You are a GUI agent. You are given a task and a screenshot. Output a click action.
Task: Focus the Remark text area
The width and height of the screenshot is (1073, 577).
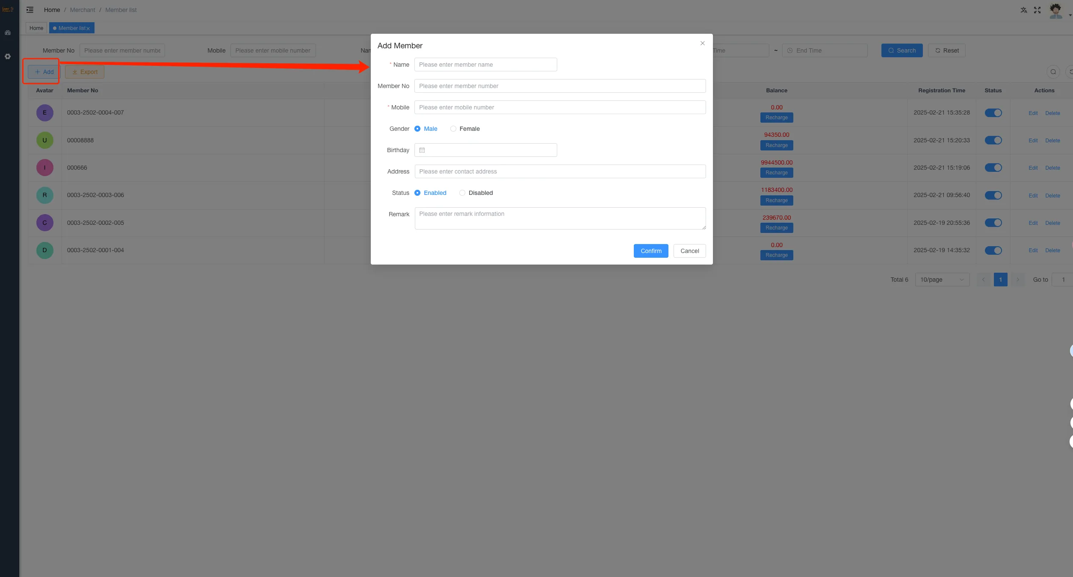click(560, 218)
